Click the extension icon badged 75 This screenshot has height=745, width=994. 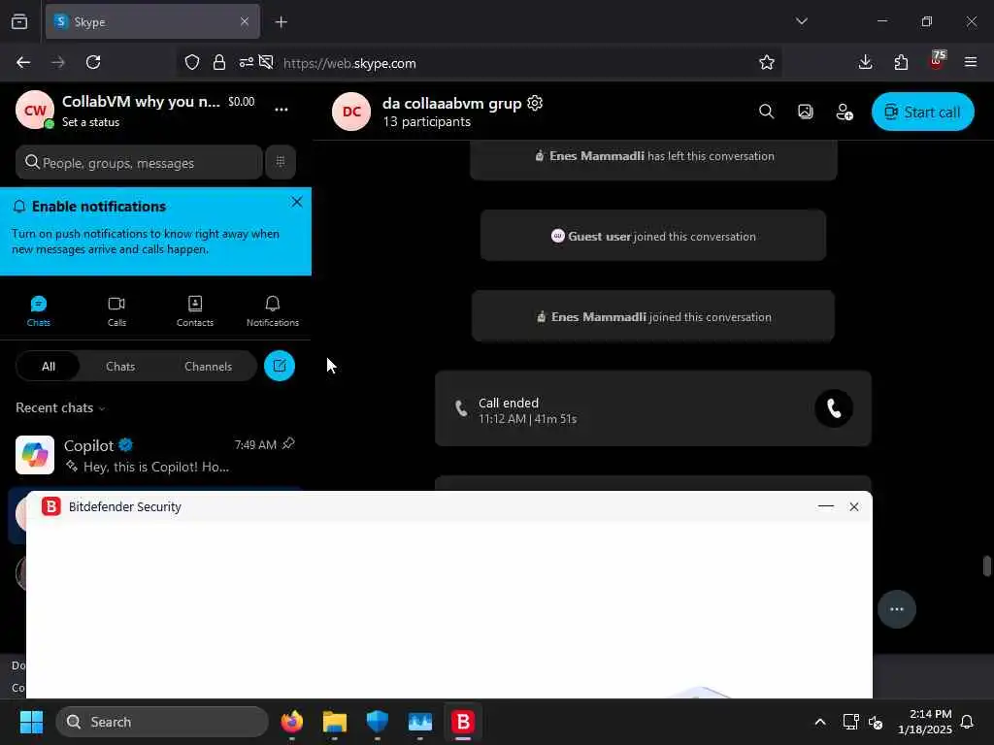tap(937, 60)
